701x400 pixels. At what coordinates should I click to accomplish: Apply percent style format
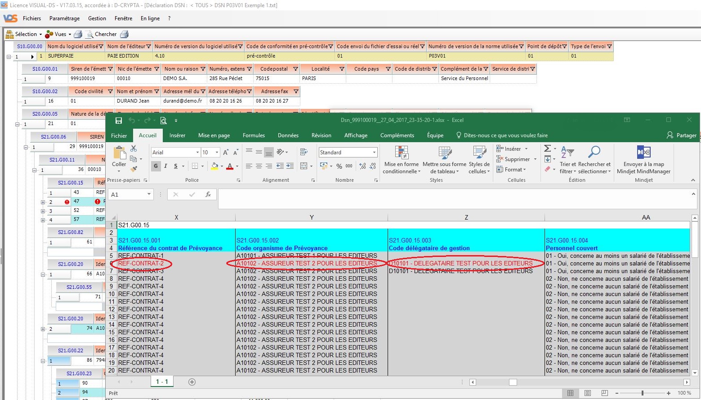339,166
